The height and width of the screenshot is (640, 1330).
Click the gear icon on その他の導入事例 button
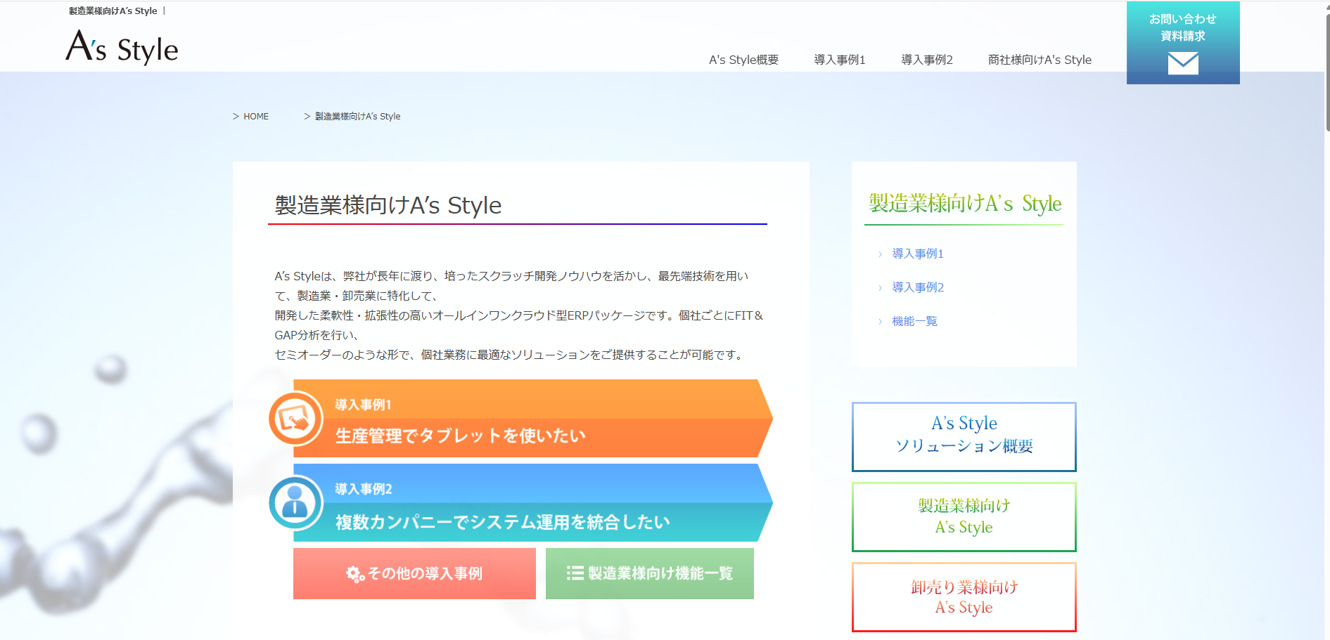[x=354, y=574]
